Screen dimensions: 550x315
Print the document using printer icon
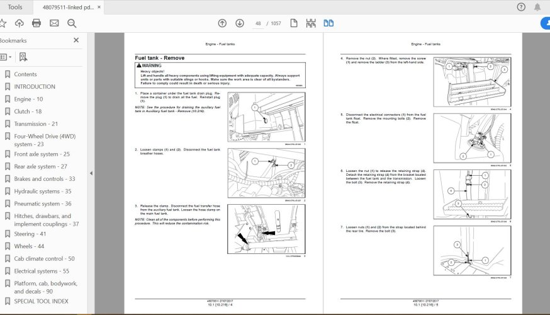pos(36,23)
